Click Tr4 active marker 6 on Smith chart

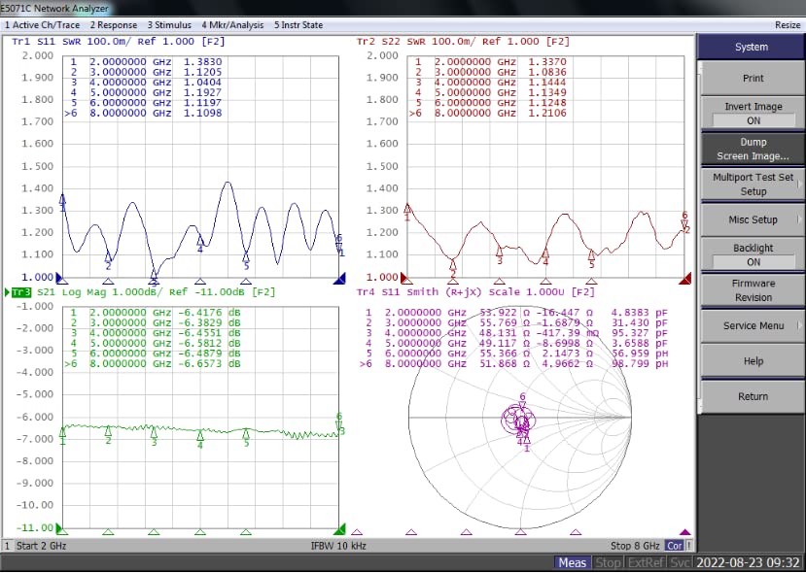pyautogui.click(x=522, y=401)
